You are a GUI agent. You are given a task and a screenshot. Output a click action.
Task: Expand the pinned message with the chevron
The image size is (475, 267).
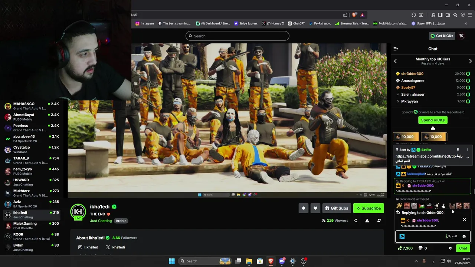[x=468, y=158]
